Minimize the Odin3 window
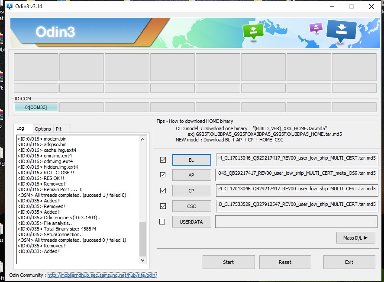The height and width of the screenshot is (282, 384). pos(332,6)
